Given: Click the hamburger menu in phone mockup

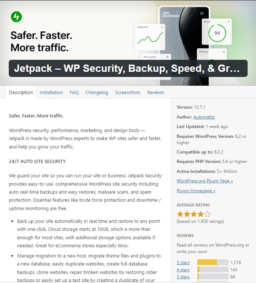Looking at the screenshot, I should tap(202, 13).
